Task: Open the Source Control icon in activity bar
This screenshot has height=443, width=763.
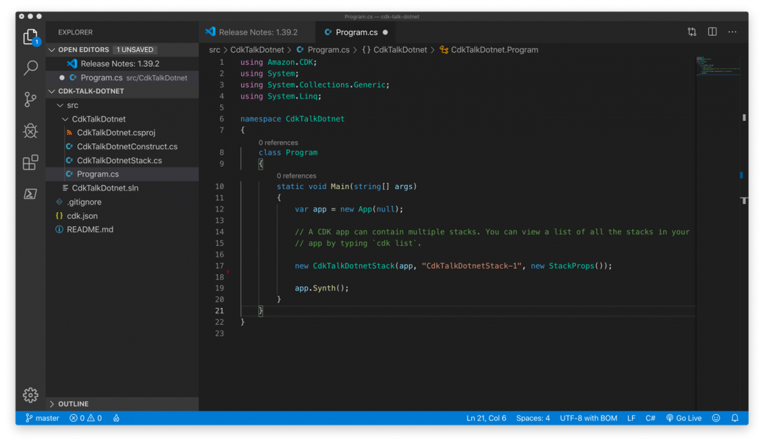Action: pyautogui.click(x=30, y=99)
